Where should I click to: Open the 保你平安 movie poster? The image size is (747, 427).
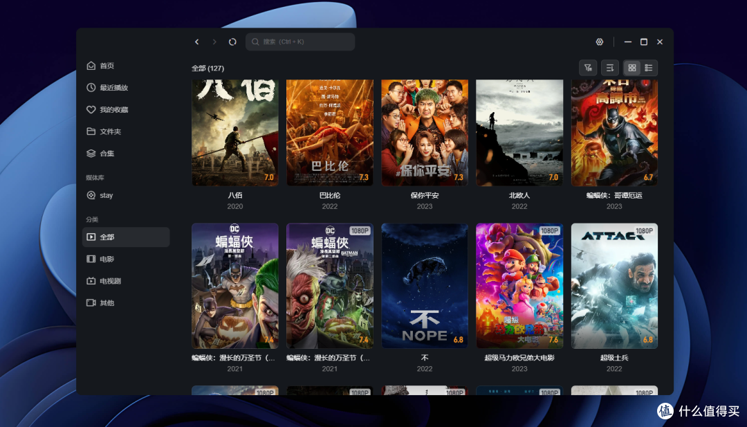tap(425, 132)
